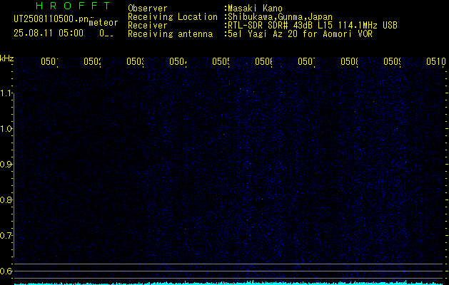Click the "0__" counter next to the date

click(x=106, y=33)
